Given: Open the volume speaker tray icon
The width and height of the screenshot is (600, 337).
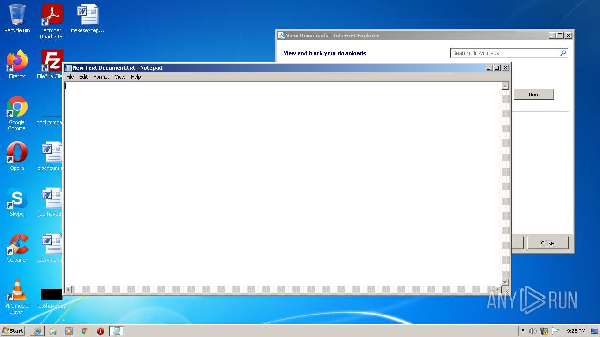Looking at the screenshot, I should point(533,331).
